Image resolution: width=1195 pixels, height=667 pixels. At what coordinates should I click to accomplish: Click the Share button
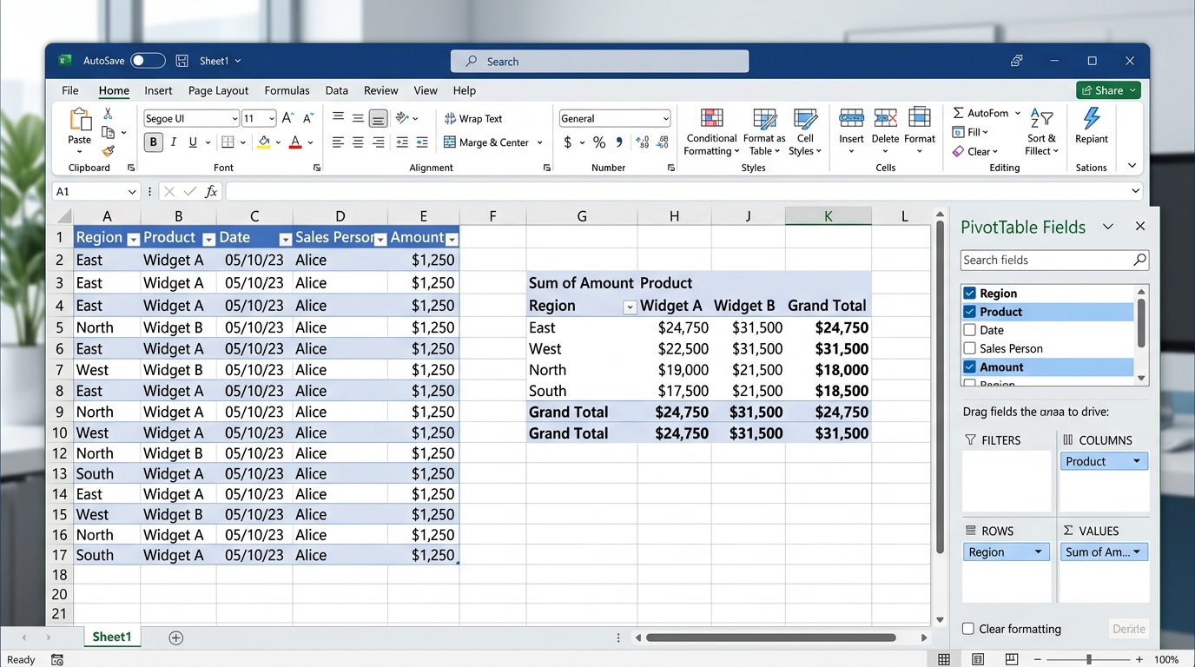point(1108,90)
